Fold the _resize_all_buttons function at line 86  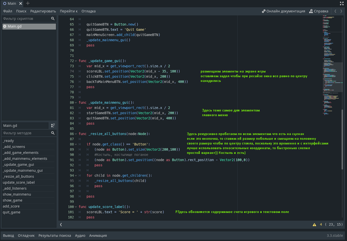click(x=75, y=134)
